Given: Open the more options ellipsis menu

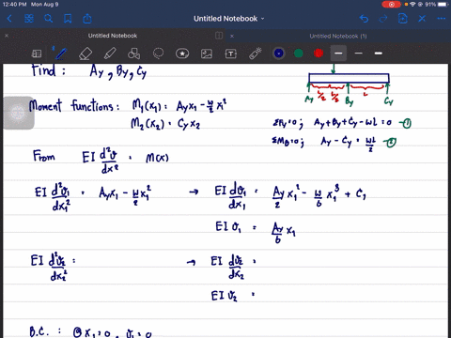Looking at the screenshot, I should click(442, 19).
